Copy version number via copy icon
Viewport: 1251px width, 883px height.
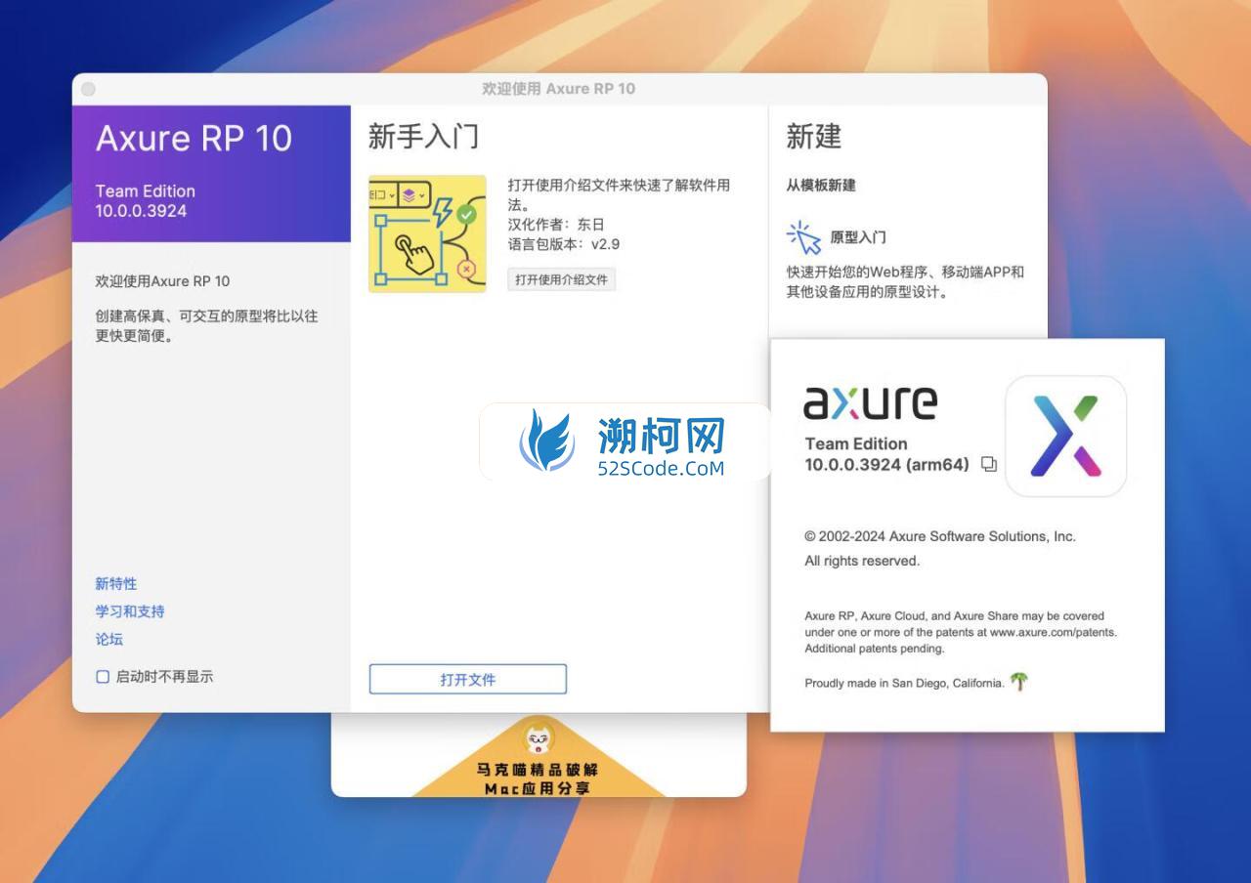[988, 464]
